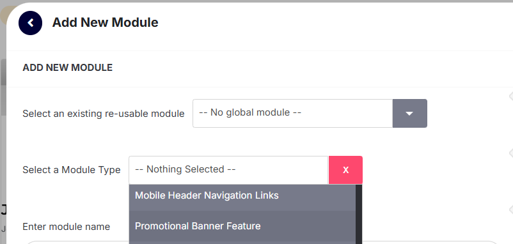Click the 'Enter module name' label

click(66, 227)
